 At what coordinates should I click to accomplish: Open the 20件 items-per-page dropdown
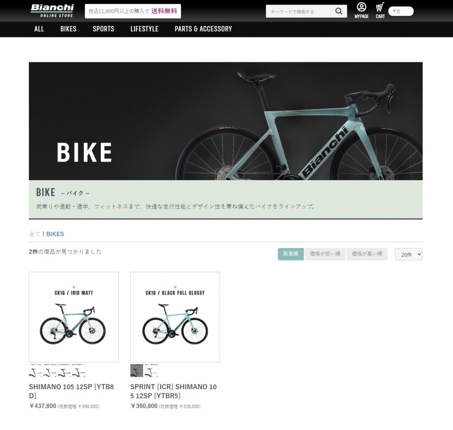pos(409,254)
